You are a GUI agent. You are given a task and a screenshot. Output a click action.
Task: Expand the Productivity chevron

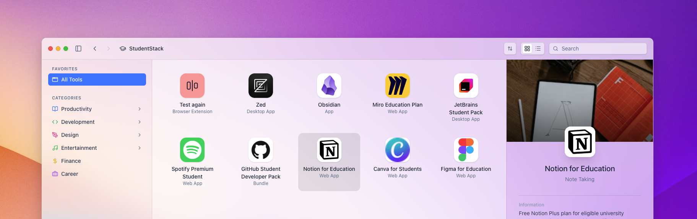pos(140,109)
